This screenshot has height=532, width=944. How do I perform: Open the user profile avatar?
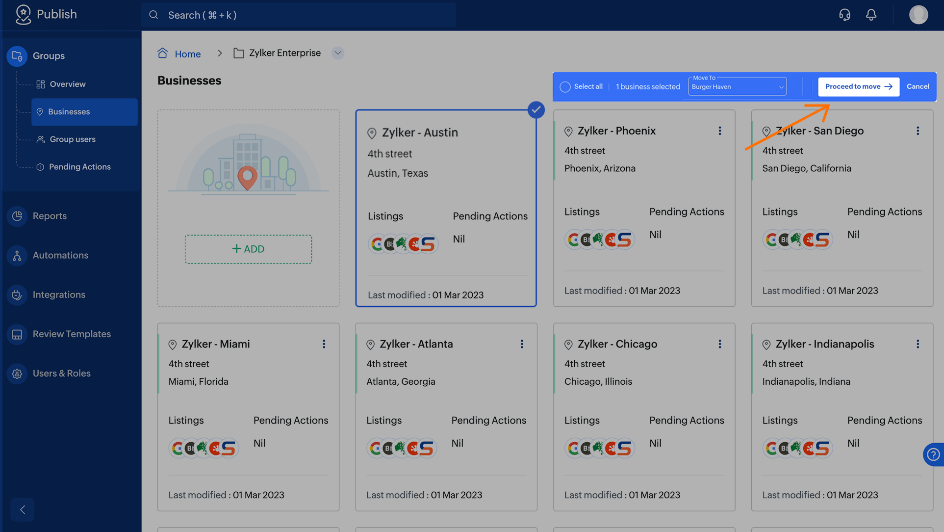coord(918,15)
